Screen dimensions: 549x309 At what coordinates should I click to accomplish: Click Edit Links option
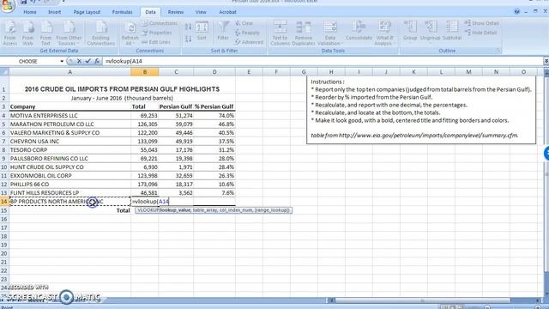pyautogui.click(x=156, y=42)
